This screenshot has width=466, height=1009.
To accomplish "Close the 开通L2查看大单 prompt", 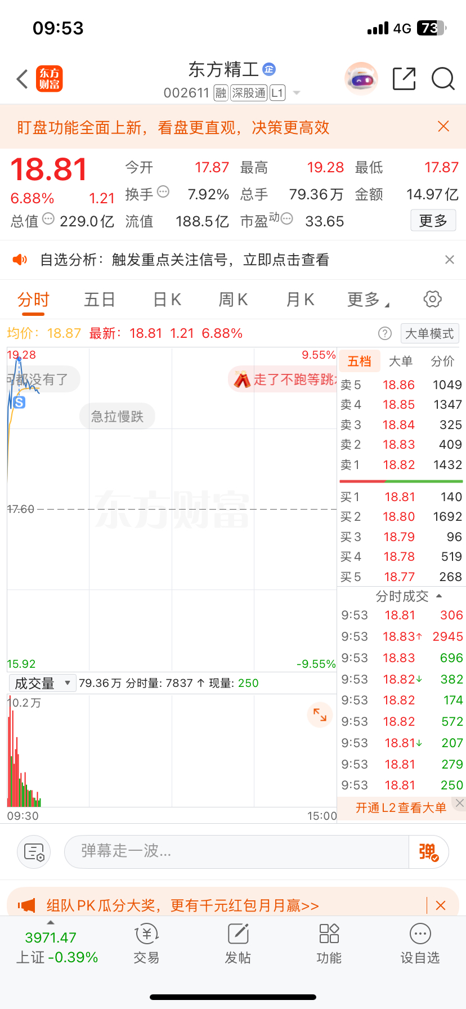I will pyautogui.click(x=460, y=803).
